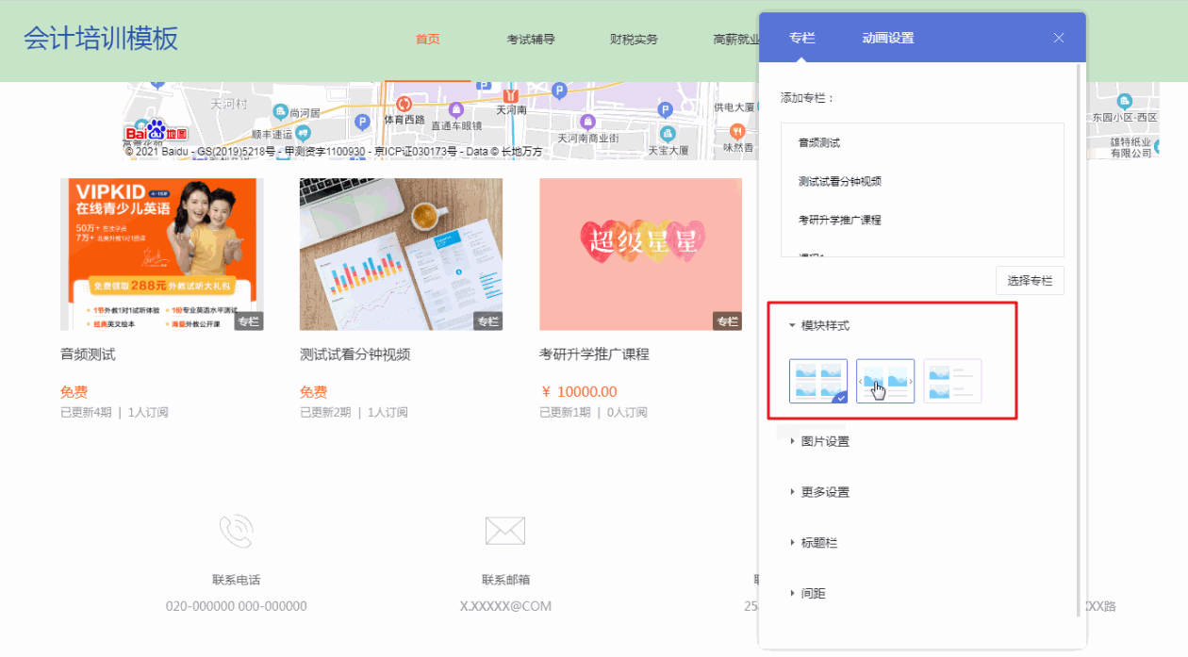The height and width of the screenshot is (657, 1188).
Task: Click the 联系邮箱 label
Action: (x=505, y=580)
